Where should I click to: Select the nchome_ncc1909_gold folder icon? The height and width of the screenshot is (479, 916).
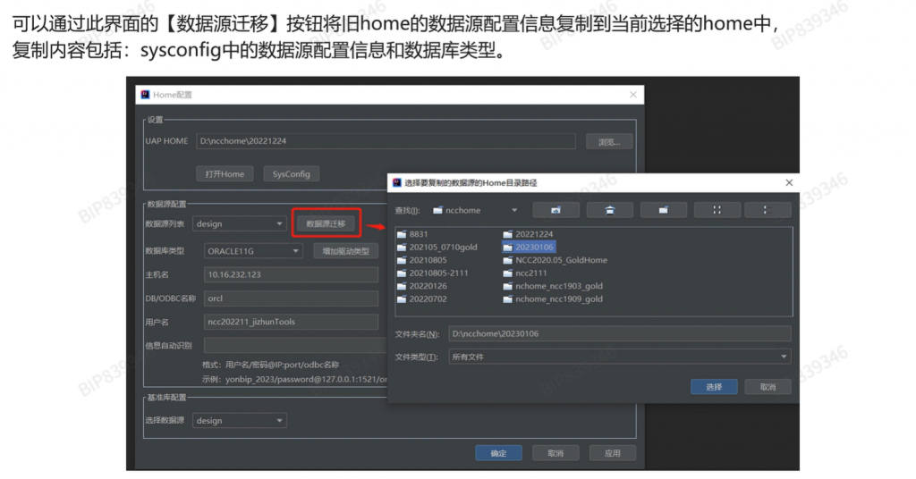click(508, 299)
